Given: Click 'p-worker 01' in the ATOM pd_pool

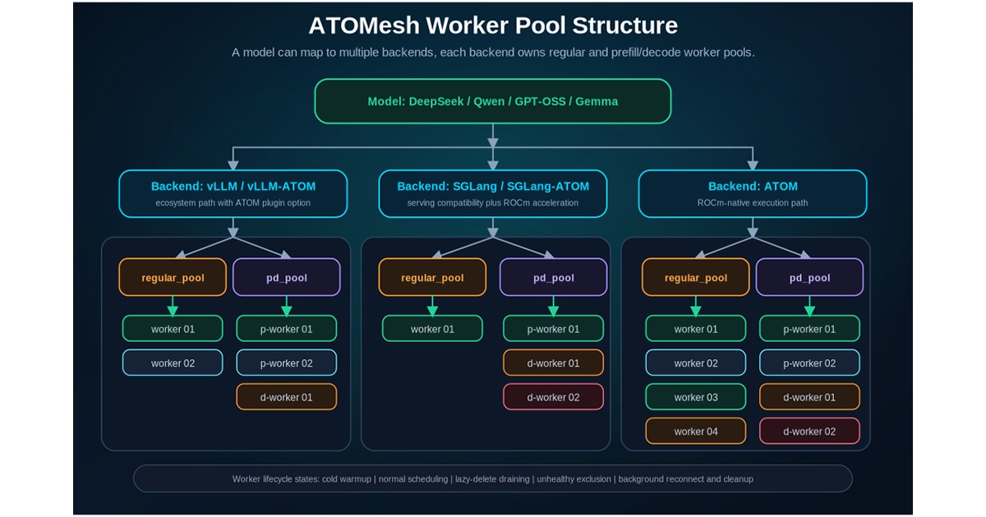Looking at the screenshot, I should tap(809, 329).
